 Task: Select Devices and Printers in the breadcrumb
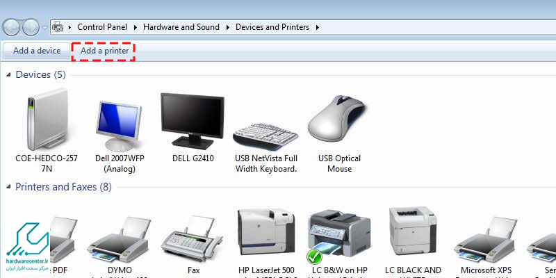272,27
